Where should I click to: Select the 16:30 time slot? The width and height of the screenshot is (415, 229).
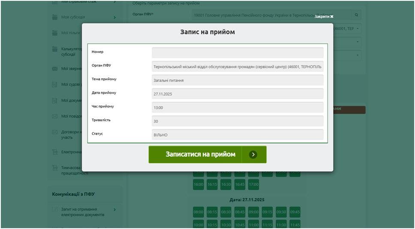coord(226,185)
